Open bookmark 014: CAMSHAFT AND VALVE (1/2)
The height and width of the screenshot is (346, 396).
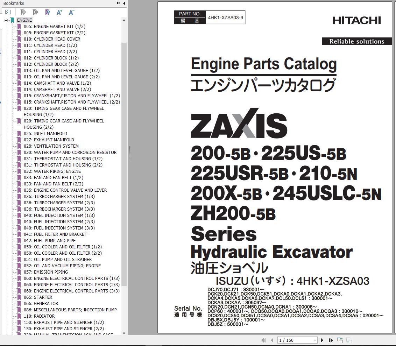point(57,83)
